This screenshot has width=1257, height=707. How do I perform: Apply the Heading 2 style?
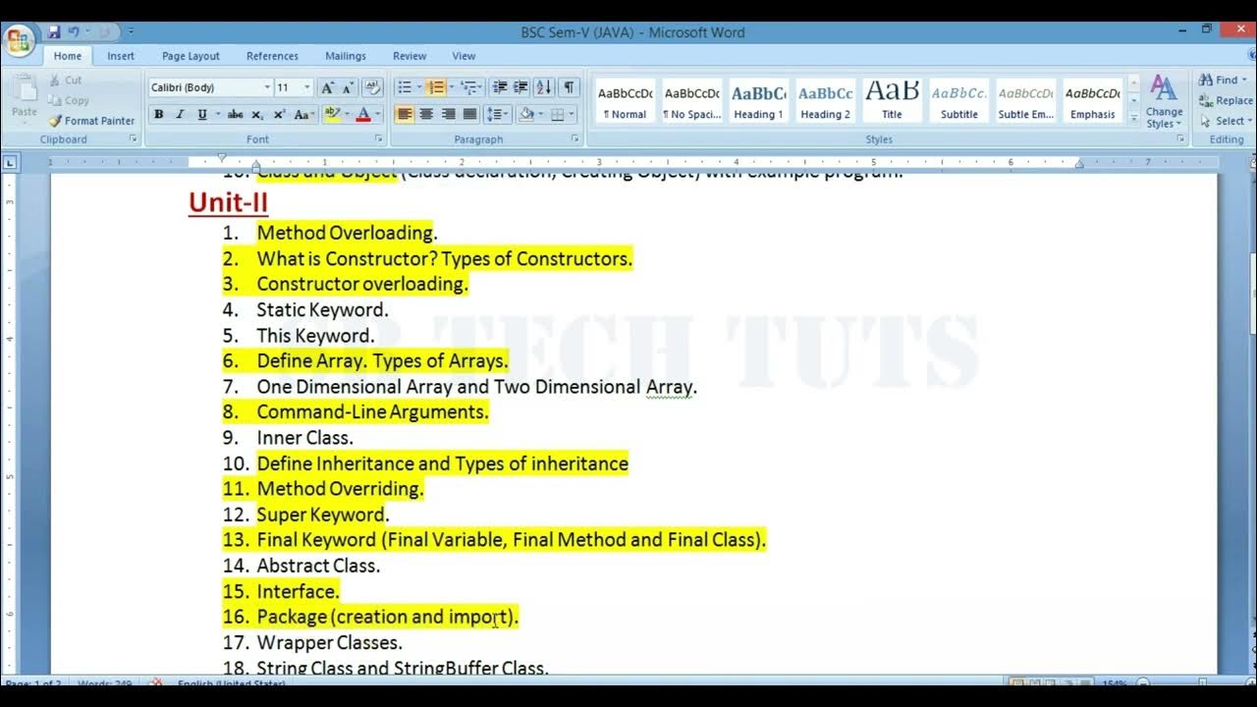click(x=825, y=101)
